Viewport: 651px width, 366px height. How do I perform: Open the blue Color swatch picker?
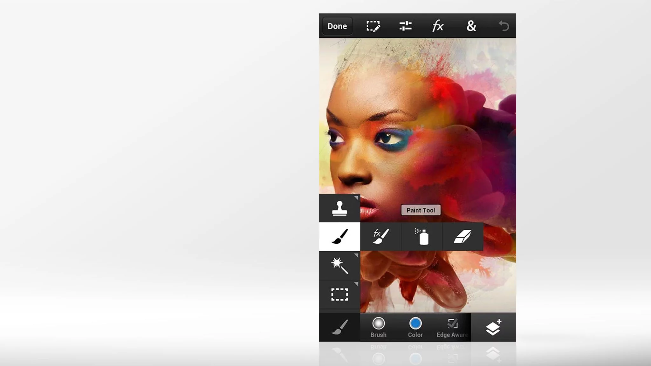pyautogui.click(x=415, y=324)
